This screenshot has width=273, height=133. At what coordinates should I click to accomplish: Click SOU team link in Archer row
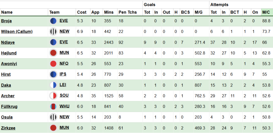point(64,96)
